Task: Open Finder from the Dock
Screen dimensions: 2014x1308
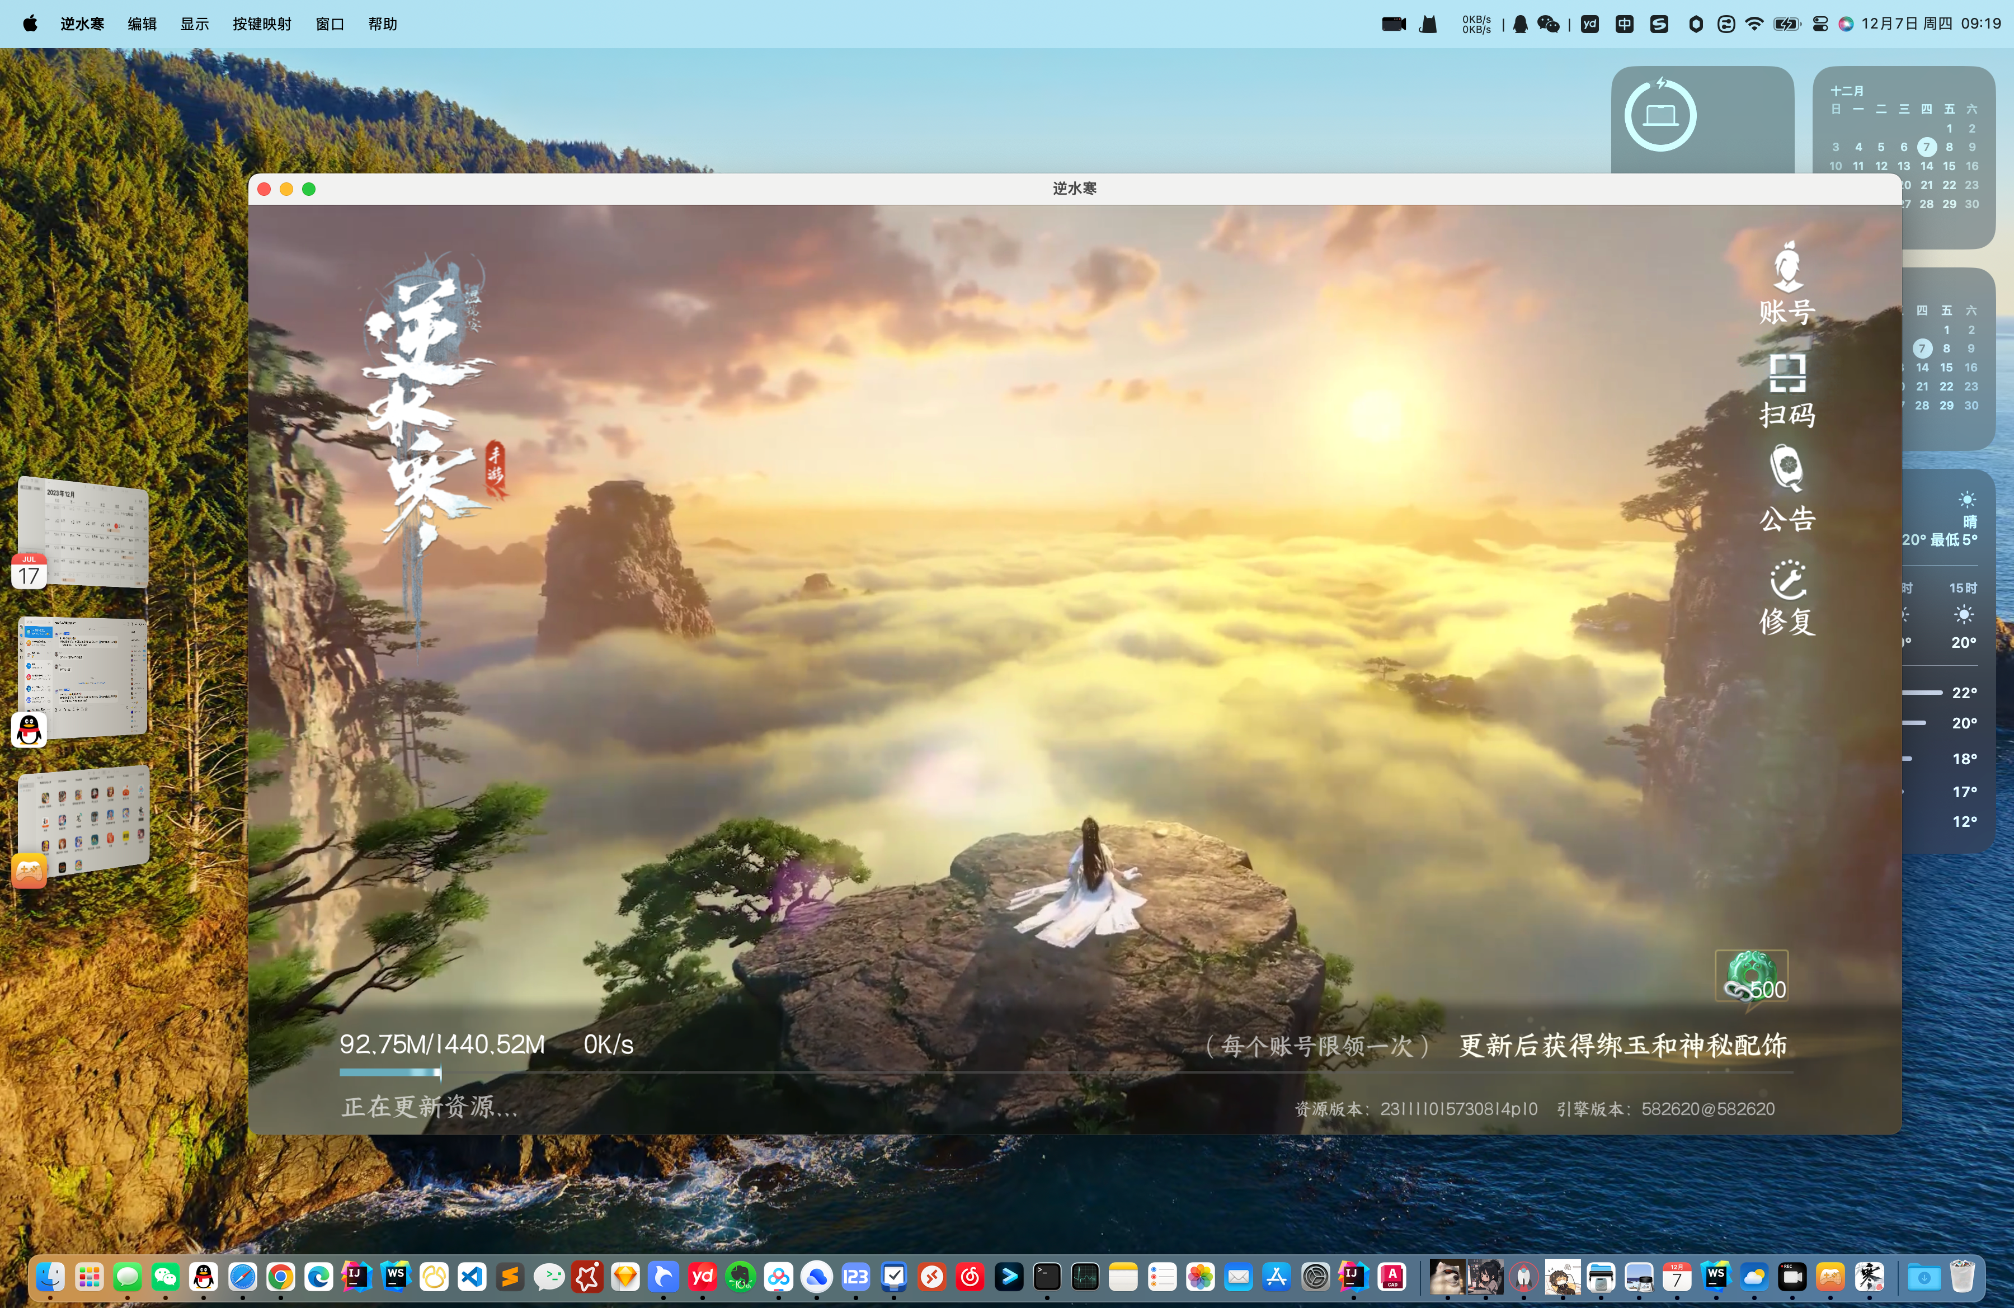Action: 51,1276
